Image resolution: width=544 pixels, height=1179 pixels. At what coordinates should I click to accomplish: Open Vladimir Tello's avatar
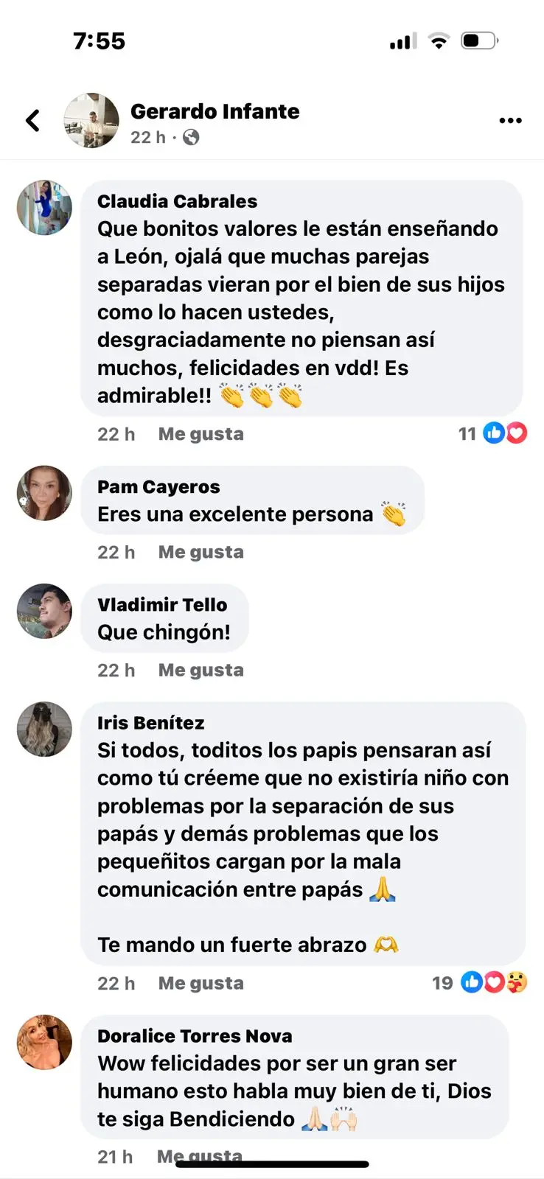tap(44, 611)
